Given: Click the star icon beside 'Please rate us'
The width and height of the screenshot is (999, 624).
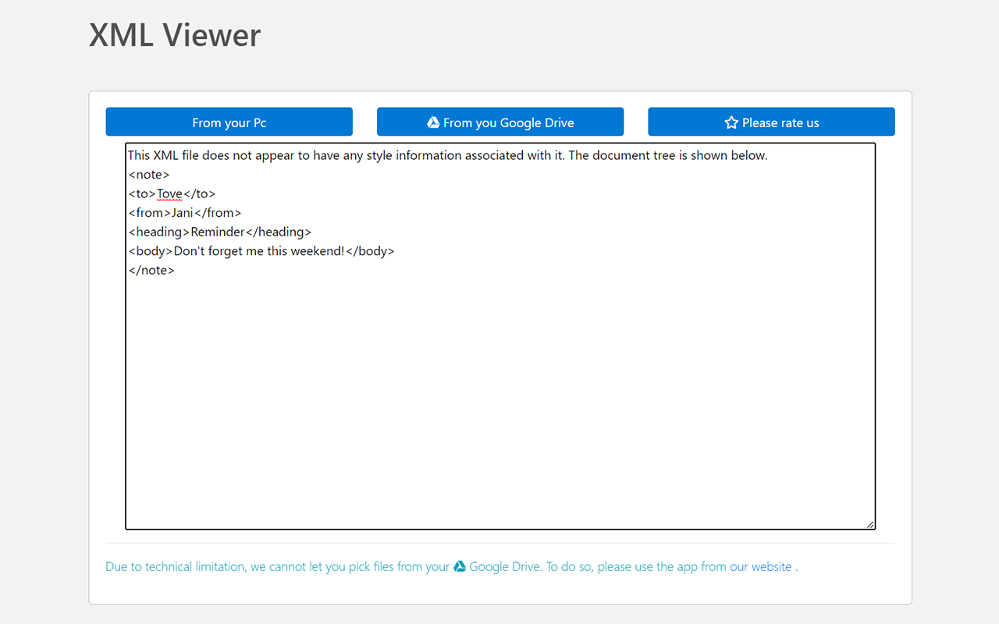Looking at the screenshot, I should (731, 122).
